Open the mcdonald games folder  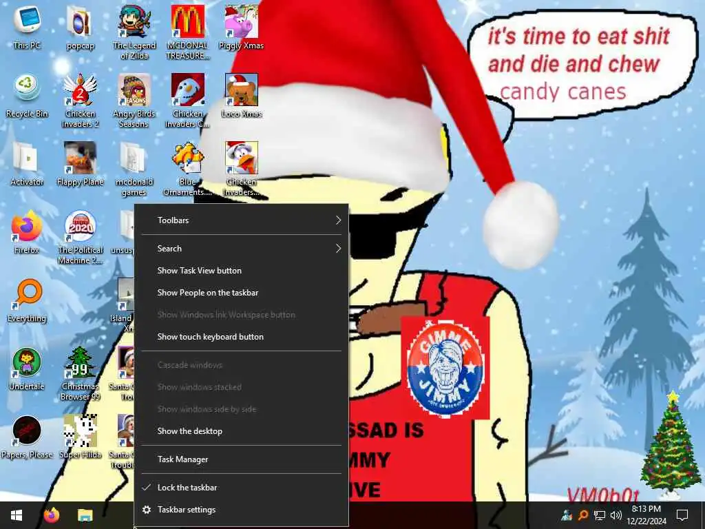coord(134,168)
